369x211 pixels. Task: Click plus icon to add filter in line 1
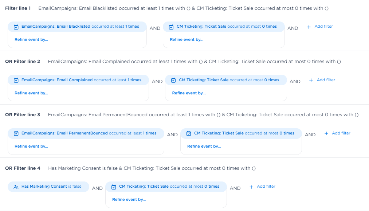click(x=309, y=27)
